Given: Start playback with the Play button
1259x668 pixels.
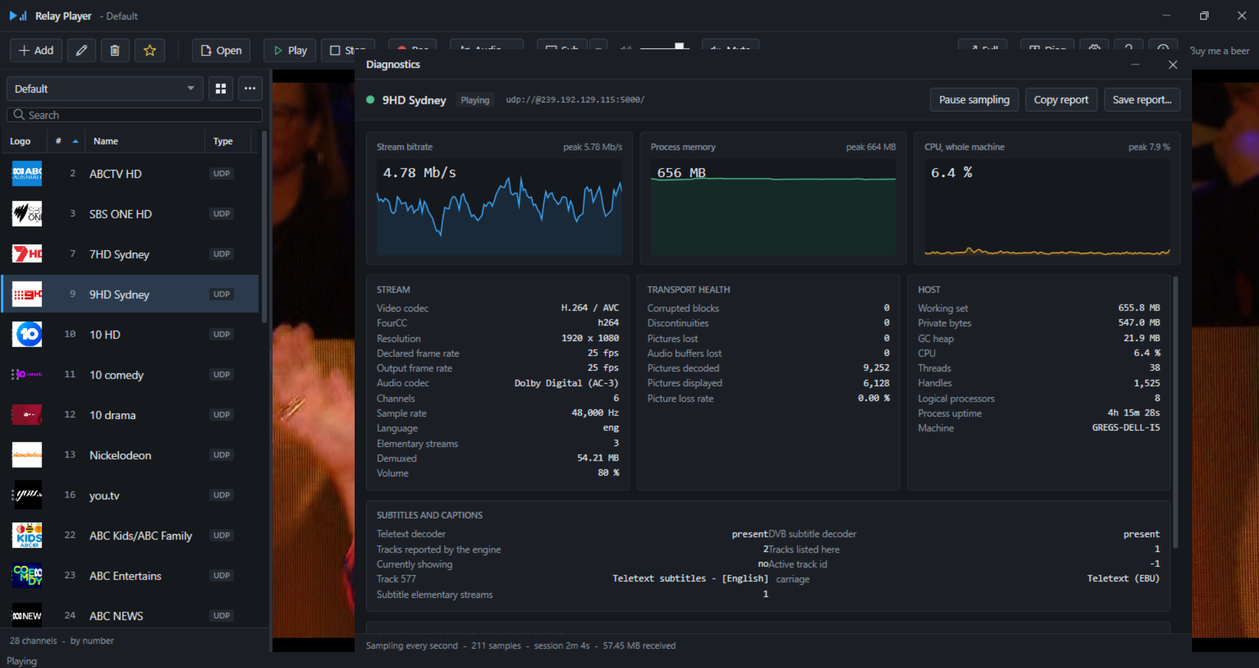Looking at the screenshot, I should (290, 51).
